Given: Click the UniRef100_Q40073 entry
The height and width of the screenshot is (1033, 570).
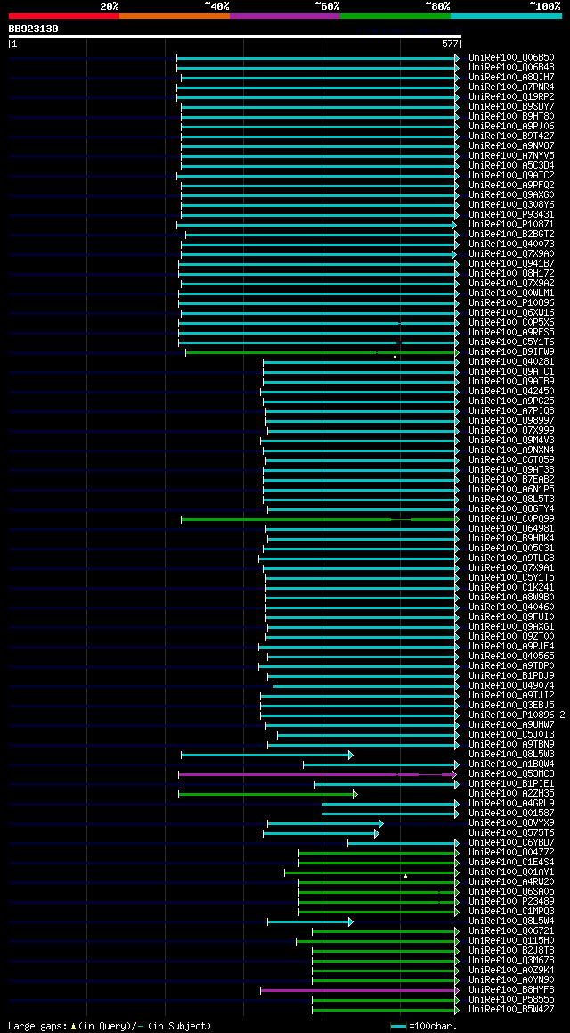Looking at the screenshot, I should click(x=511, y=244).
